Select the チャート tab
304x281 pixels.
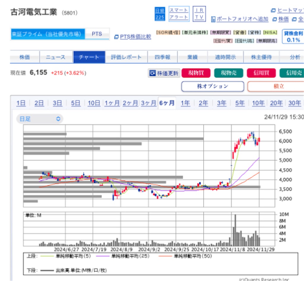[x=89, y=57]
